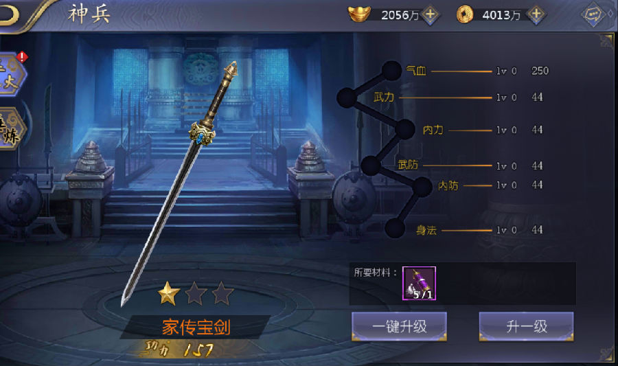Viewport: 618px width, 366px height.
Task: Select the 武防 attribute node
Action: click(371, 165)
